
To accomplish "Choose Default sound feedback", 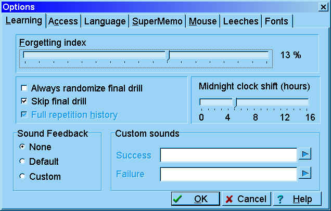I will [22, 162].
